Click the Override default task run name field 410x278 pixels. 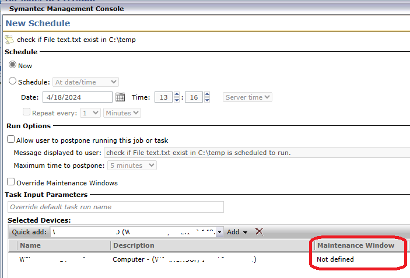pos(115,207)
